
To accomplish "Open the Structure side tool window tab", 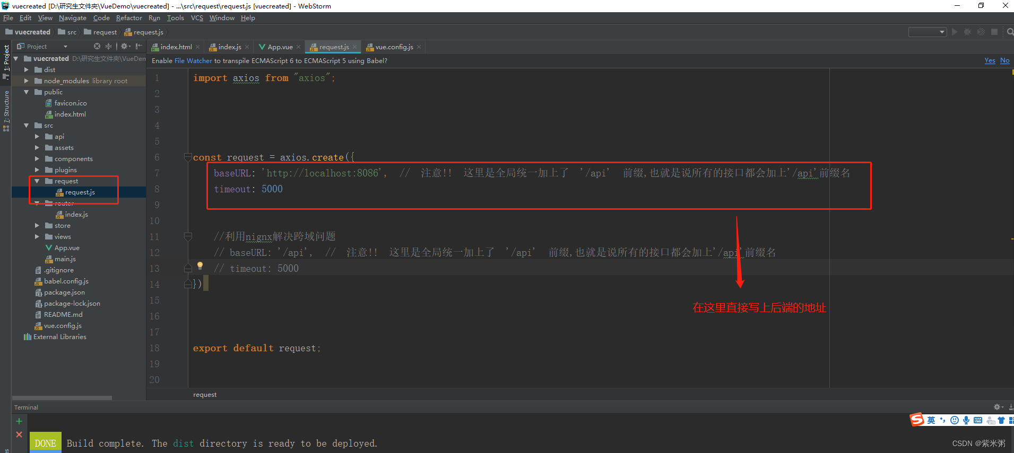I will coord(6,110).
